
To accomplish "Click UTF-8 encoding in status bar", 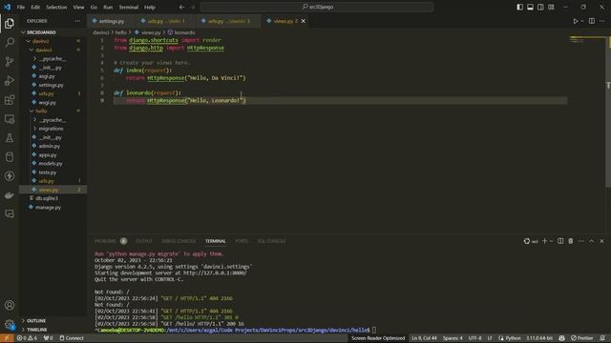I will tap(474, 338).
